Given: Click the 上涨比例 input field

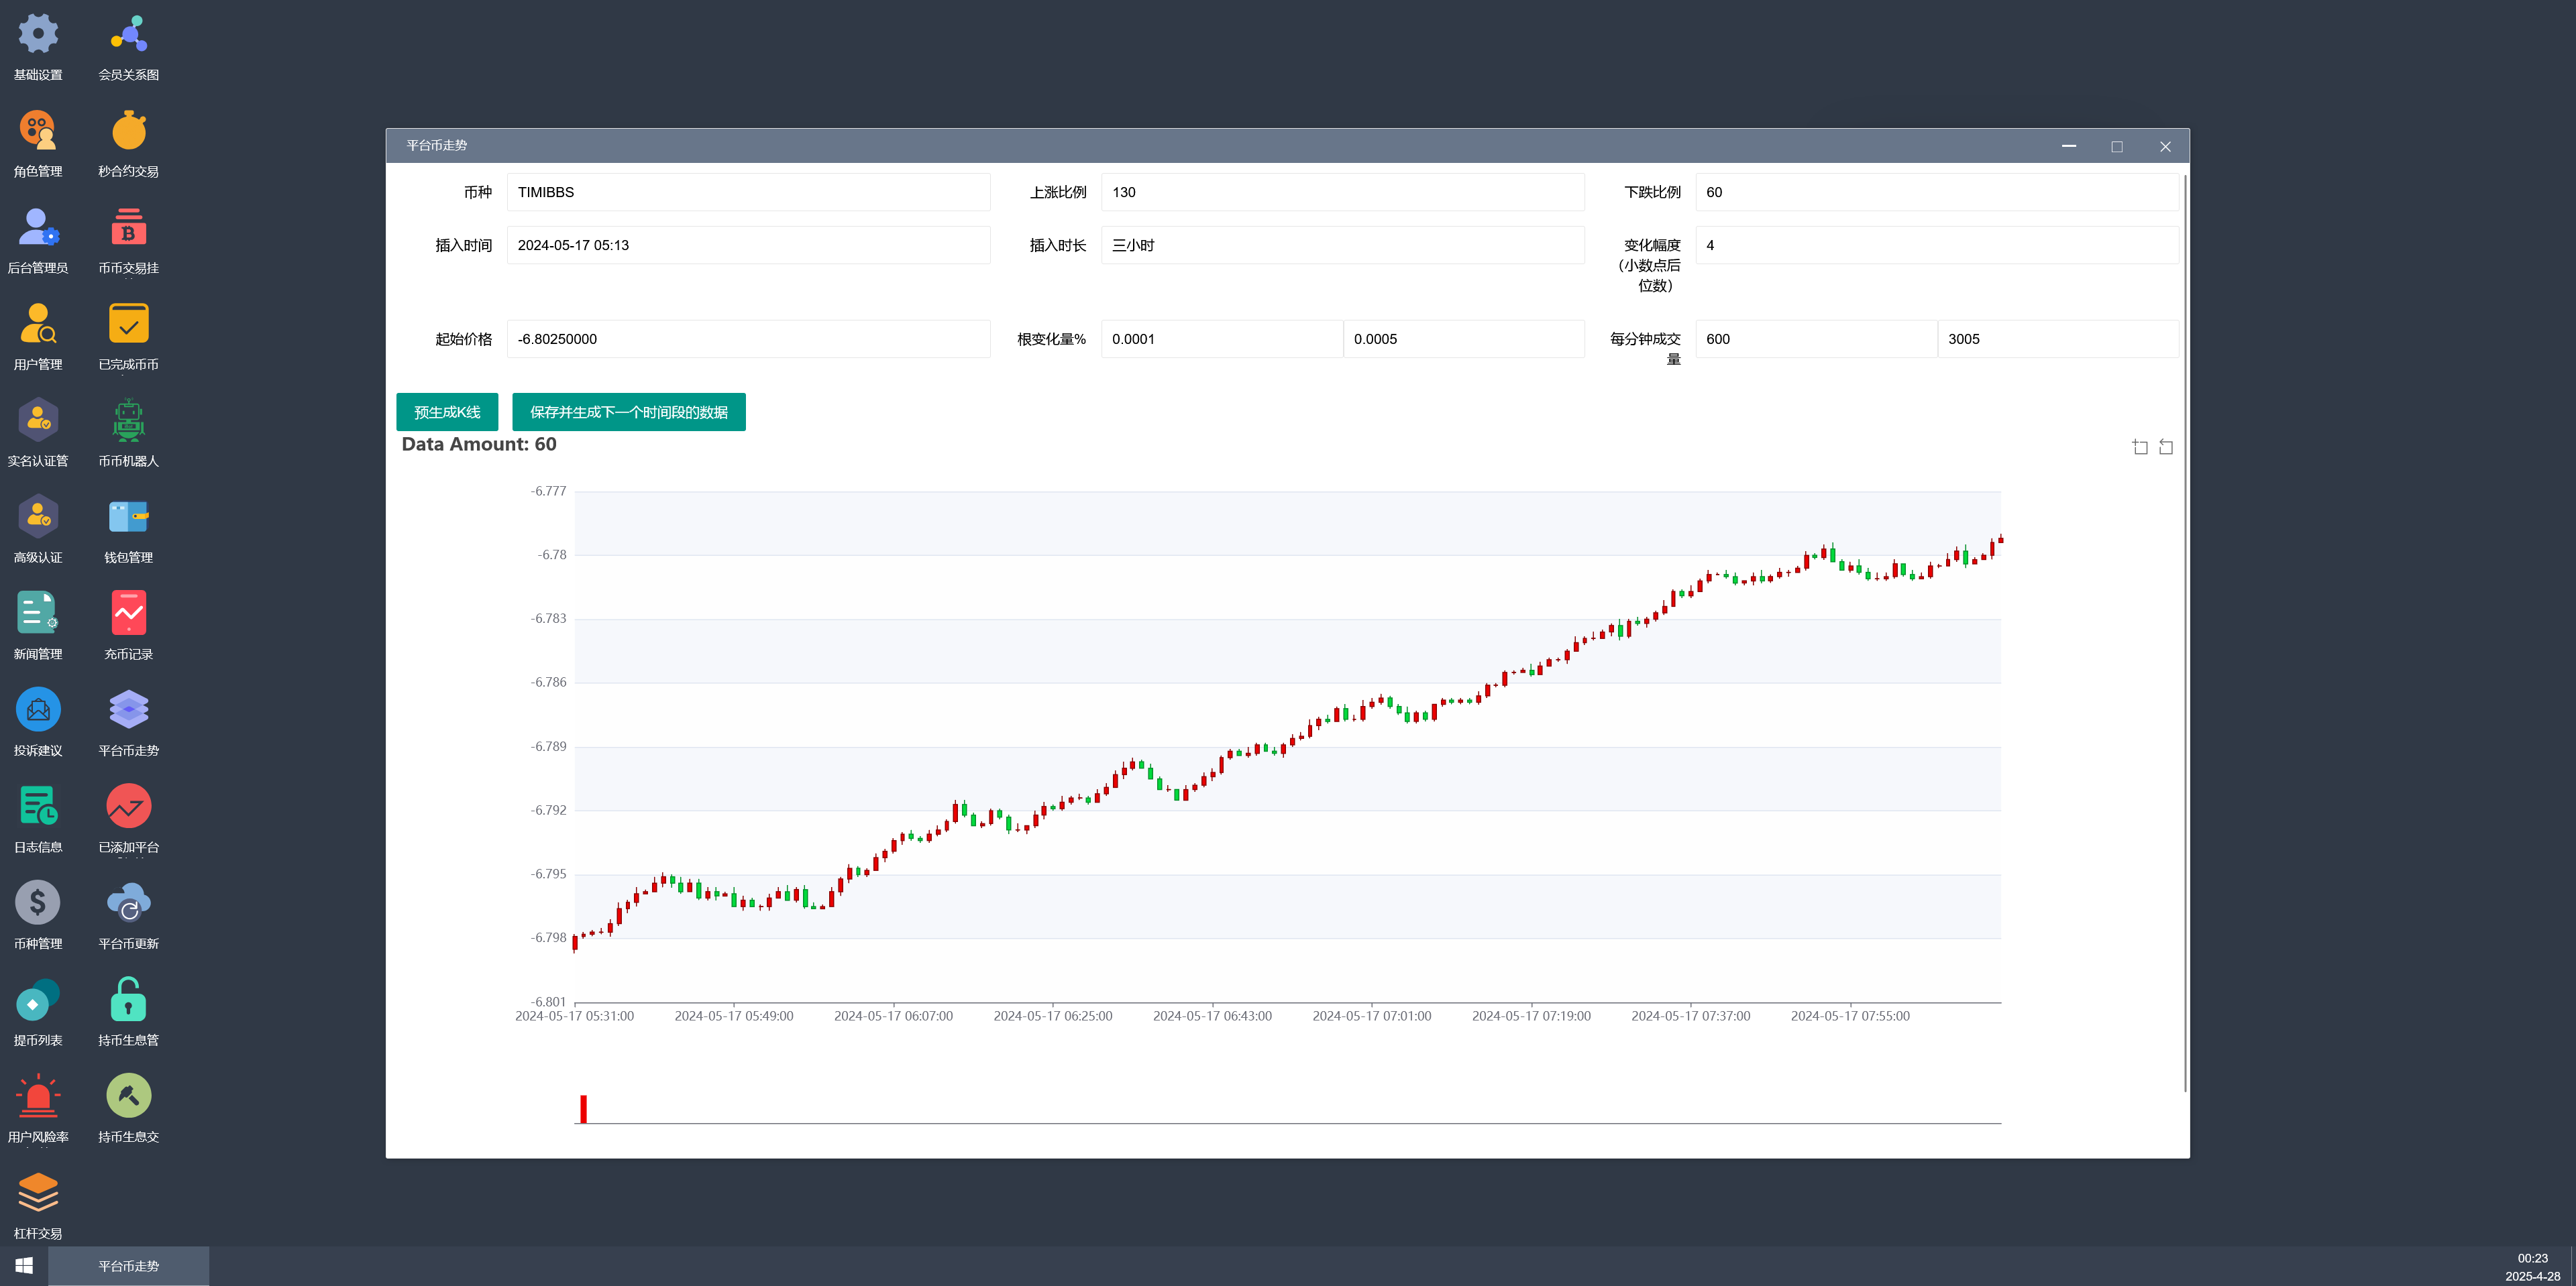Looking at the screenshot, I should click(1341, 192).
